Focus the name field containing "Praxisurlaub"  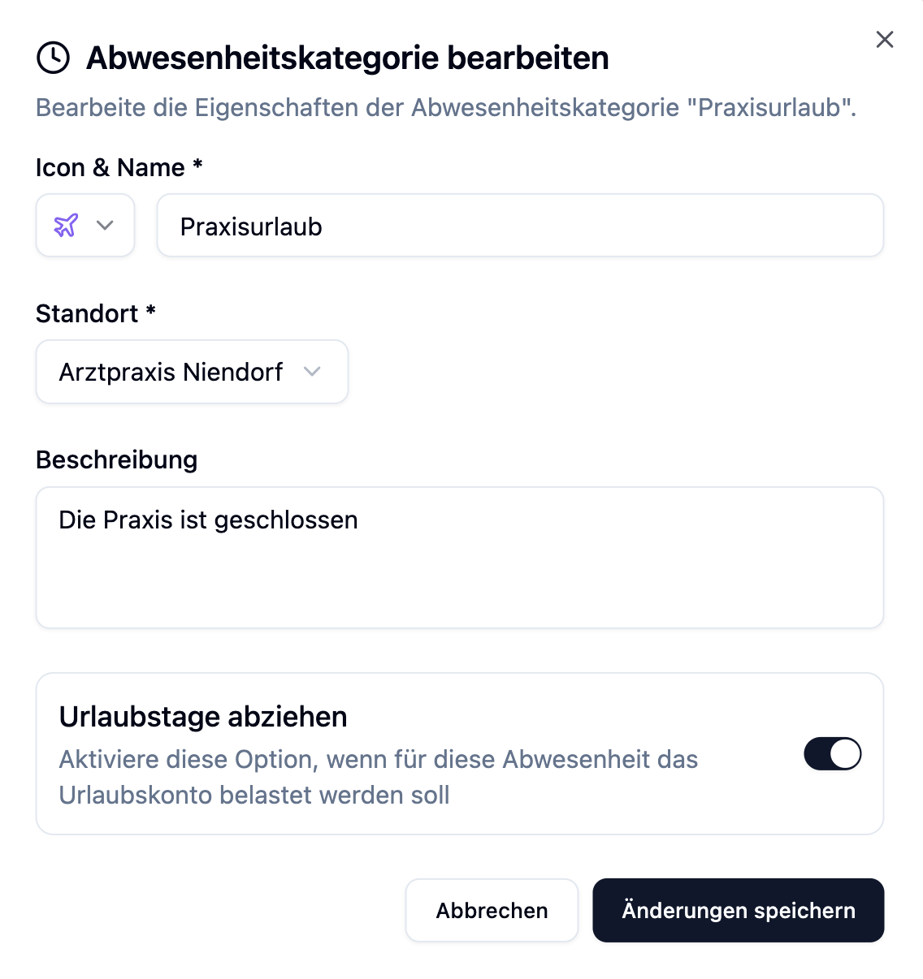[520, 226]
